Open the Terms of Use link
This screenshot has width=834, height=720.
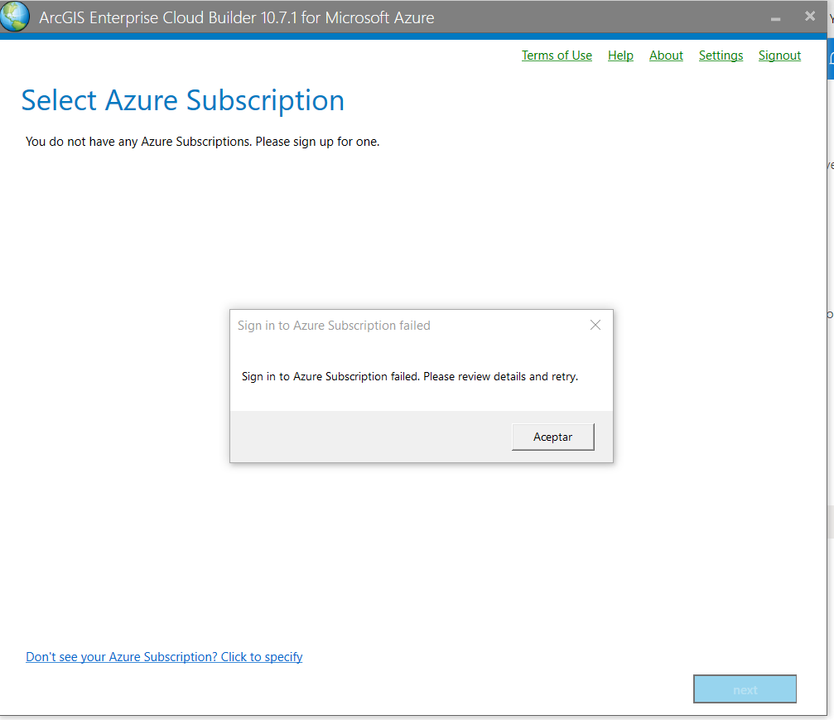pos(557,56)
